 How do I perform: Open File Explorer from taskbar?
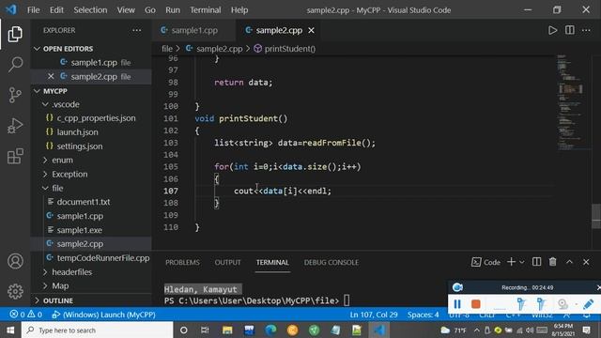point(227,330)
